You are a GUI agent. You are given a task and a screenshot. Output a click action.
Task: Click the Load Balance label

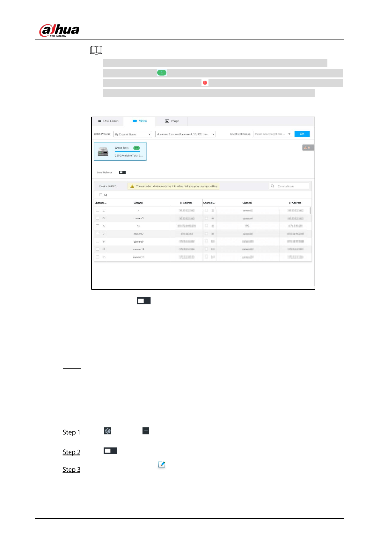[x=105, y=172]
